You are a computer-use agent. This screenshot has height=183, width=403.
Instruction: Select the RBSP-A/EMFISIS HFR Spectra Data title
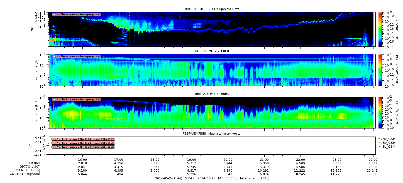click(212, 9)
